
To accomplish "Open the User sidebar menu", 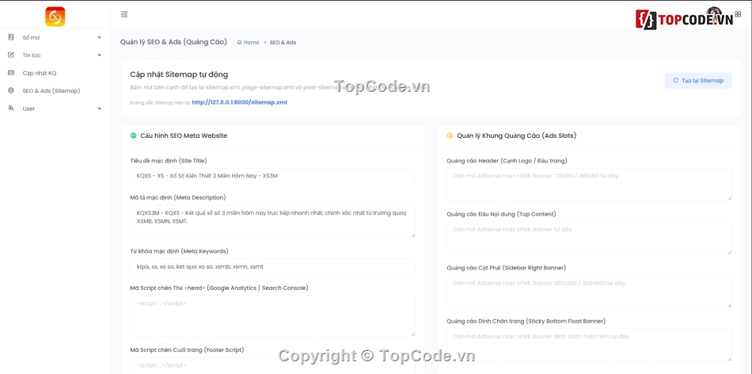I will pos(55,108).
